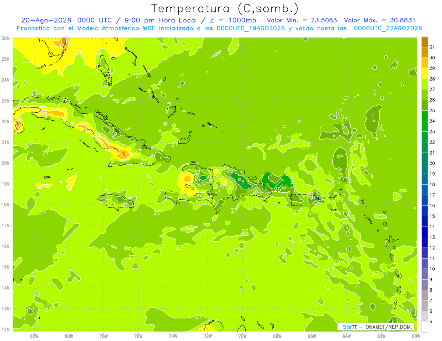Click the 80W longitude axis label

pos(69,336)
